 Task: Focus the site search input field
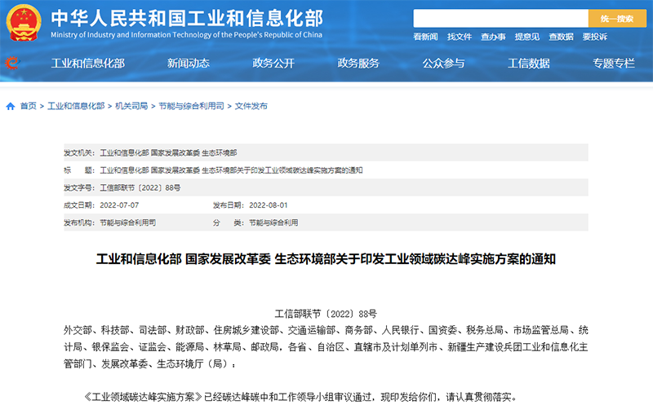coord(500,19)
